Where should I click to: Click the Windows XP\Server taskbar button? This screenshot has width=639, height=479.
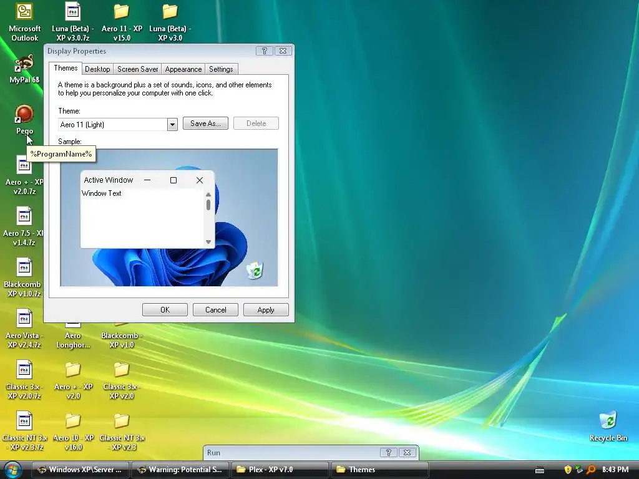pyautogui.click(x=80, y=470)
